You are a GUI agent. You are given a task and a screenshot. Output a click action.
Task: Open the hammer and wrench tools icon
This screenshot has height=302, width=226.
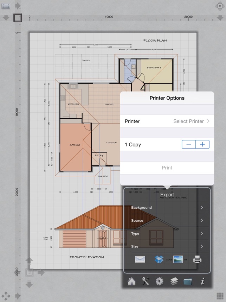(x=146, y=281)
